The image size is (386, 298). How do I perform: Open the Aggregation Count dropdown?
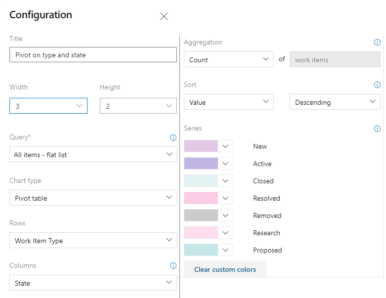pos(229,59)
